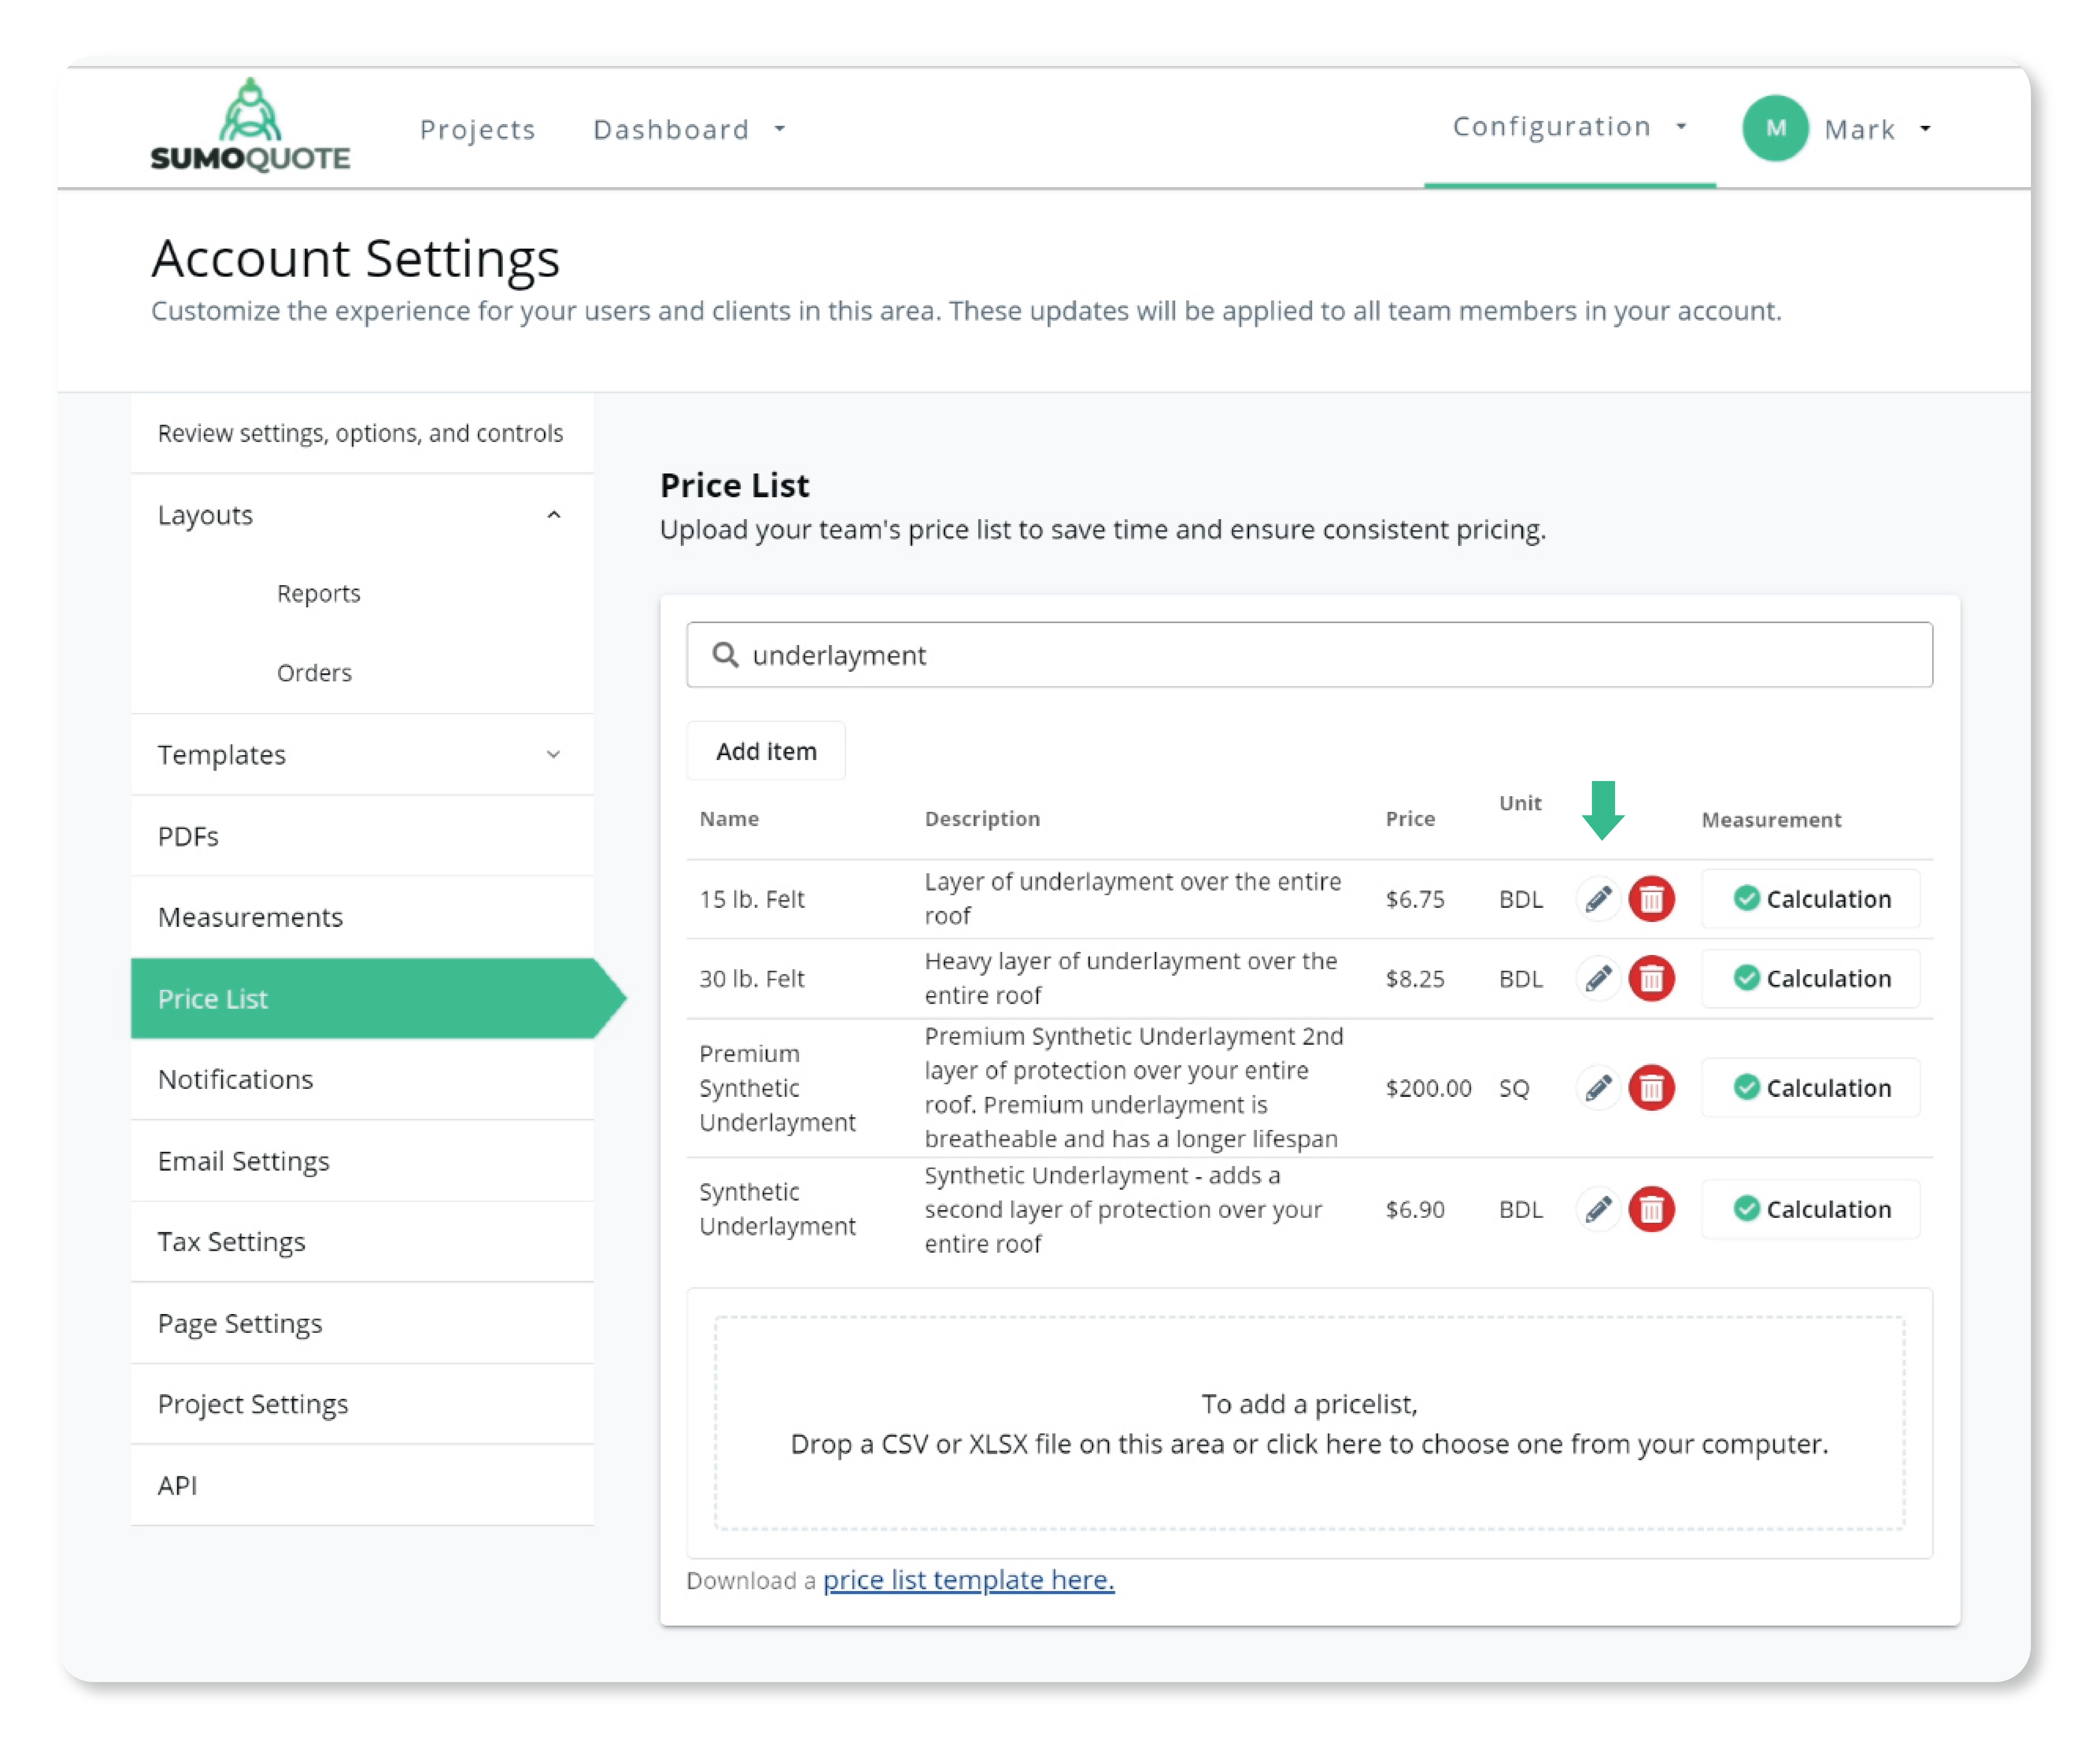Viewport: 2100px width, 1761px height.
Task: Select Tax Settings in the sidebar
Action: [231, 1242]
